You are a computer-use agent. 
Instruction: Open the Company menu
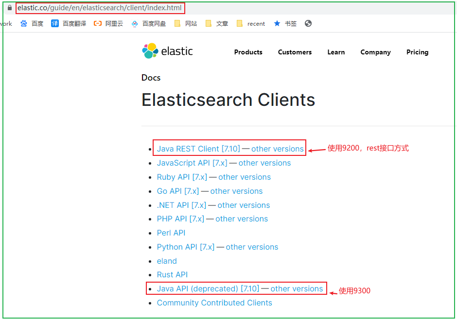pos(375,52)
